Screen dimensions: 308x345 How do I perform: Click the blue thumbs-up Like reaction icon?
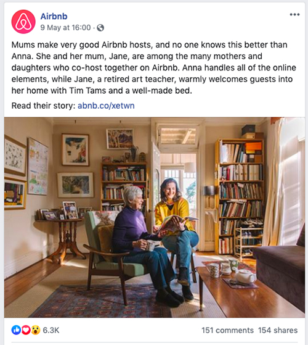point(16,330)
